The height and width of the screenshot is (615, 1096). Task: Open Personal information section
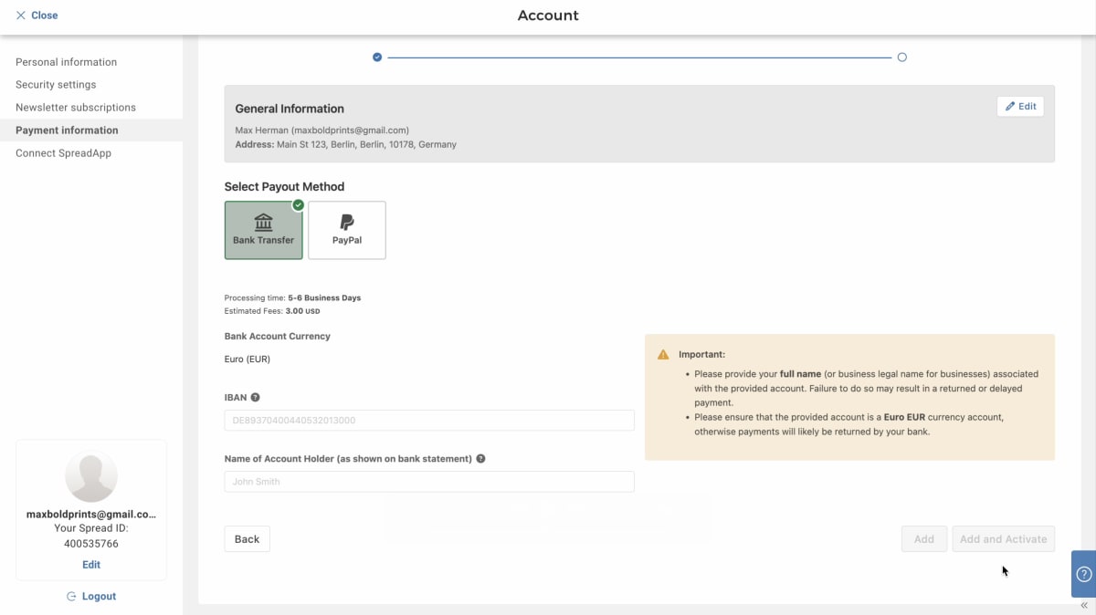coord(66,62)
